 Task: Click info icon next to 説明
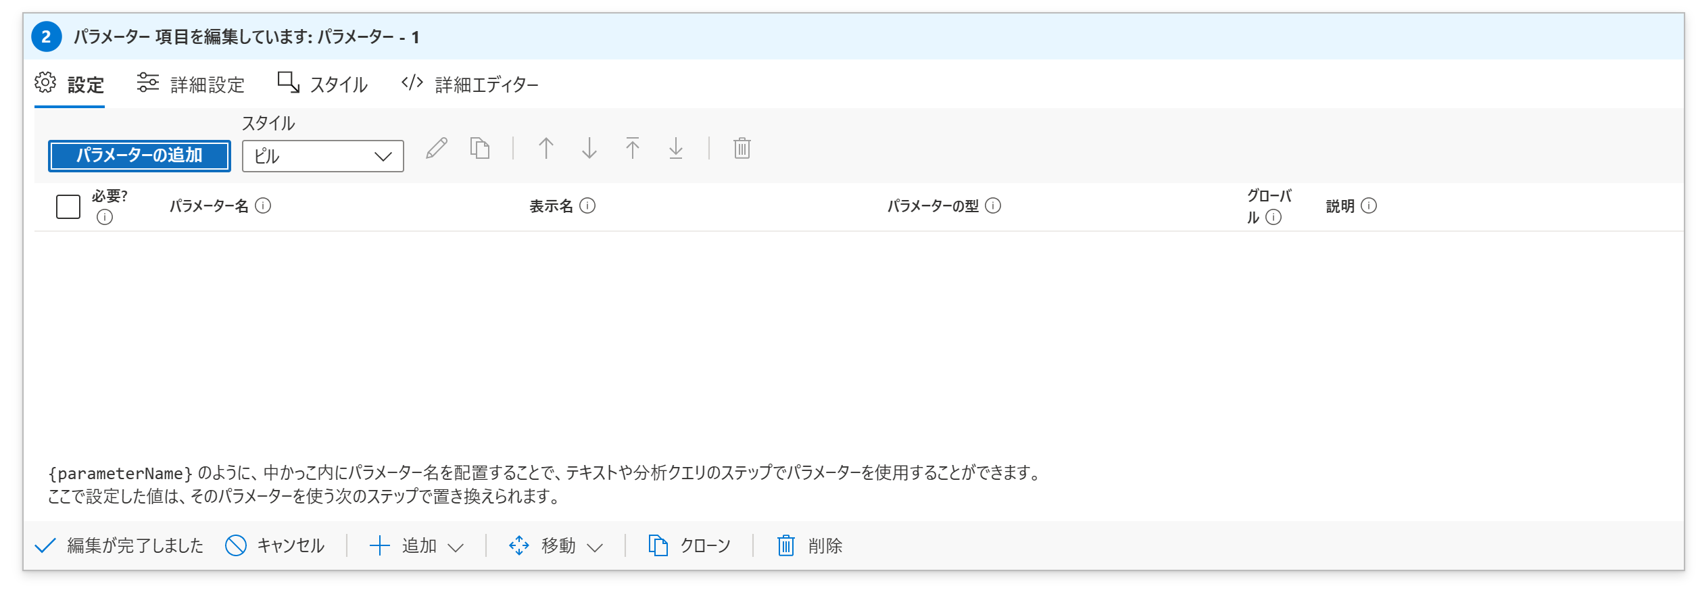point(1369,205)
